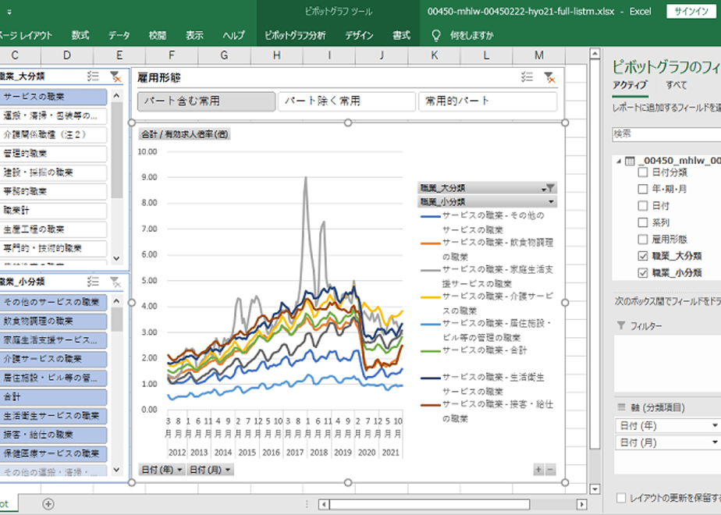Check the 年・期・月 field checkbox

[643, 189]
